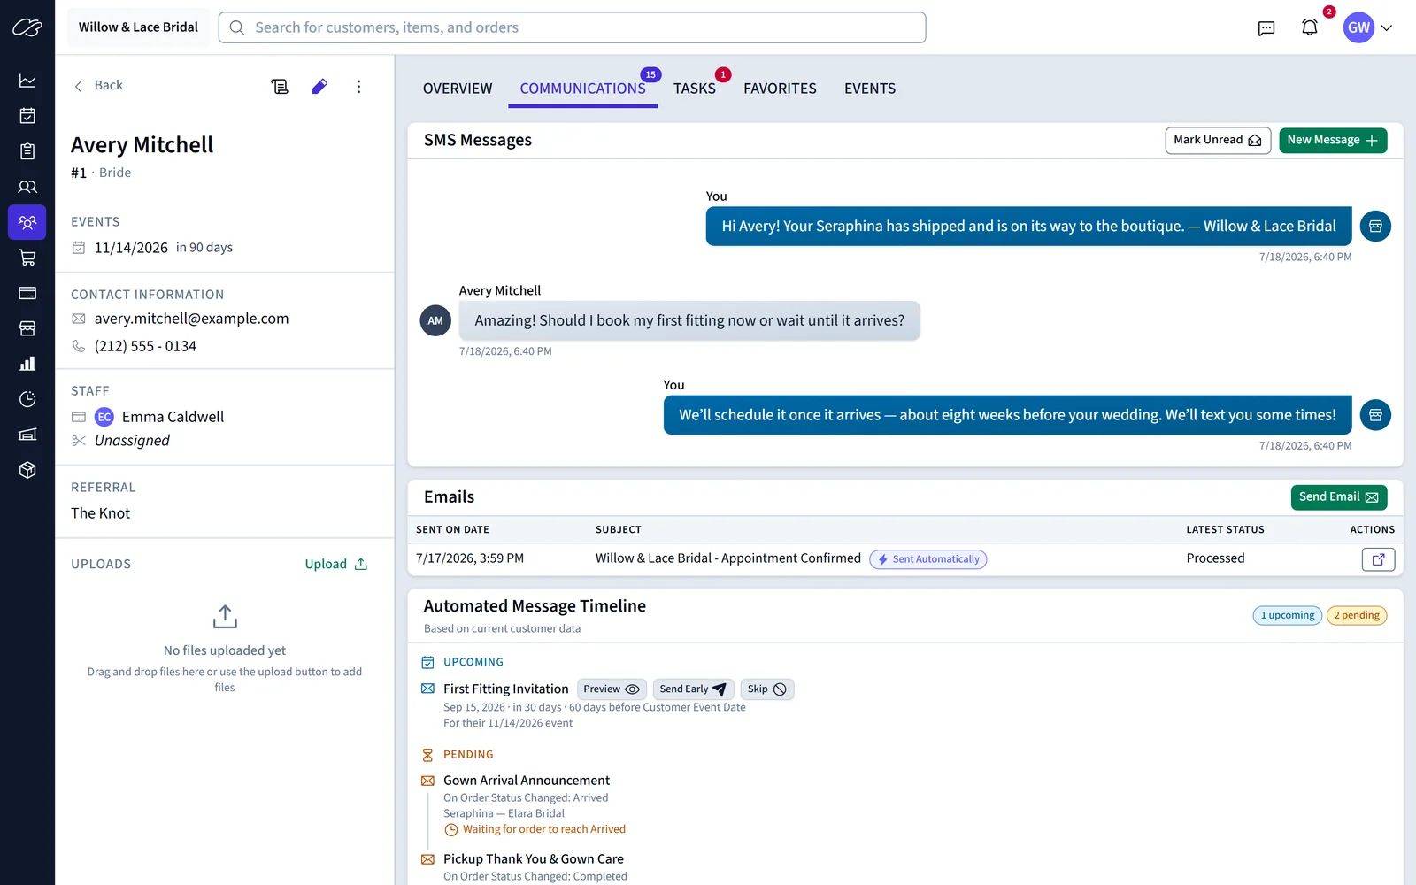This screenshot has height=885, width=1416.
Task: Send the First Fitting Invitation early
Action: pyautogui.click(x=693, y=689)
